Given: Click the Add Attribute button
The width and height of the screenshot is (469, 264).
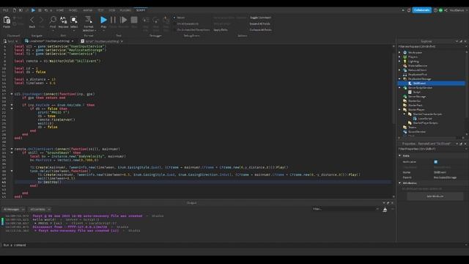Looking at the screenshot, I should [435, 197].
